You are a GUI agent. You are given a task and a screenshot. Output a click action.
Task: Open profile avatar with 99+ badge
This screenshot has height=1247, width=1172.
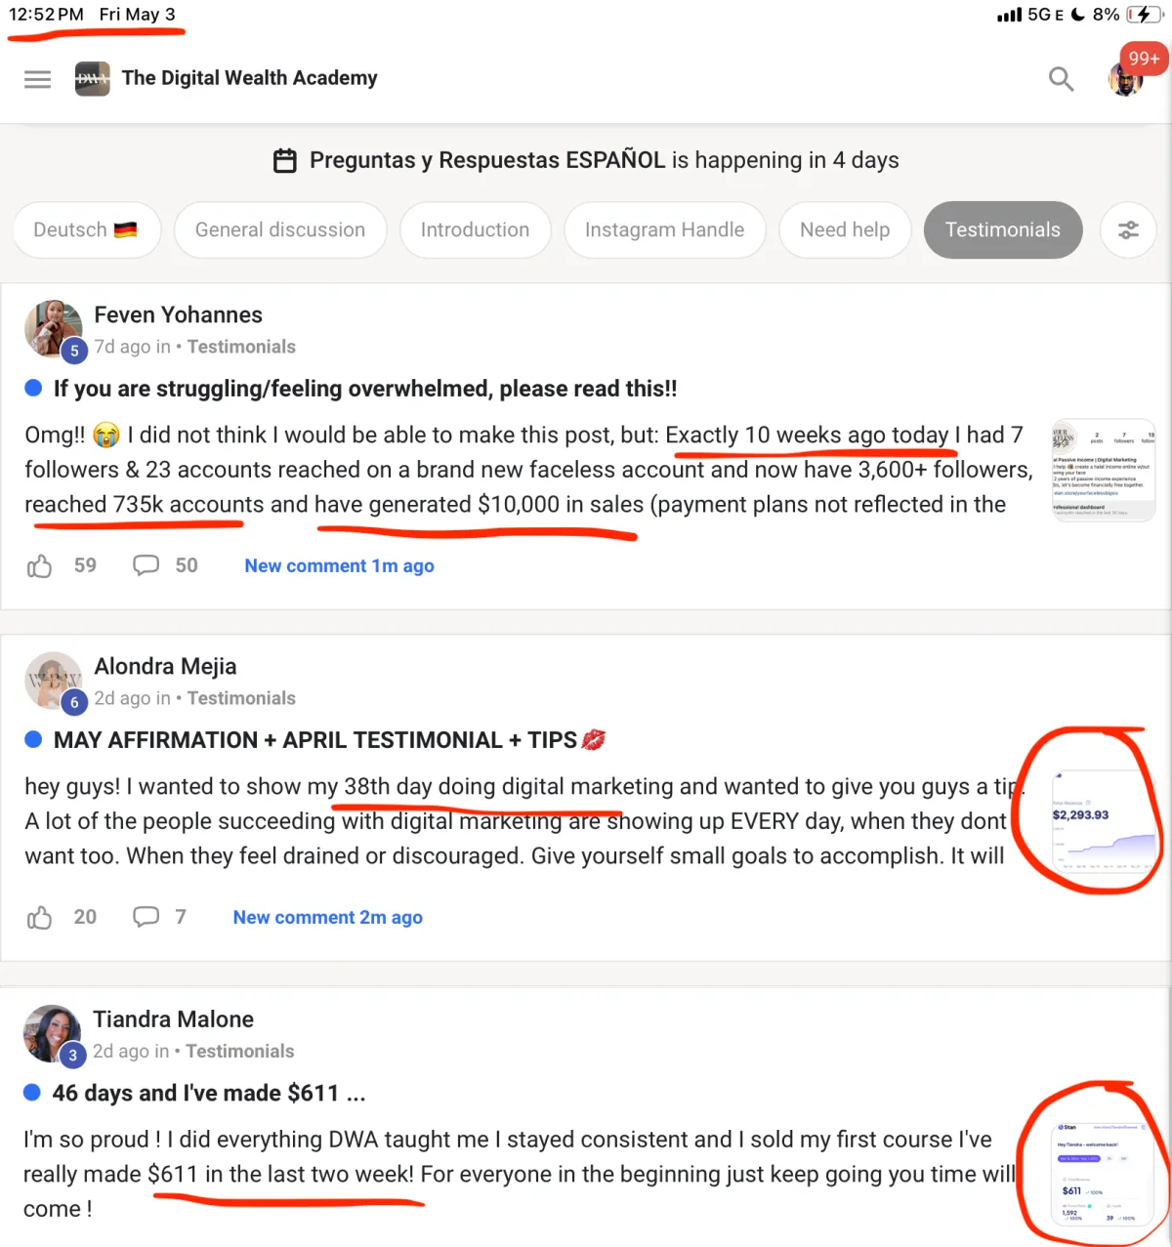pyautogui.click(x=1126, y=80)
